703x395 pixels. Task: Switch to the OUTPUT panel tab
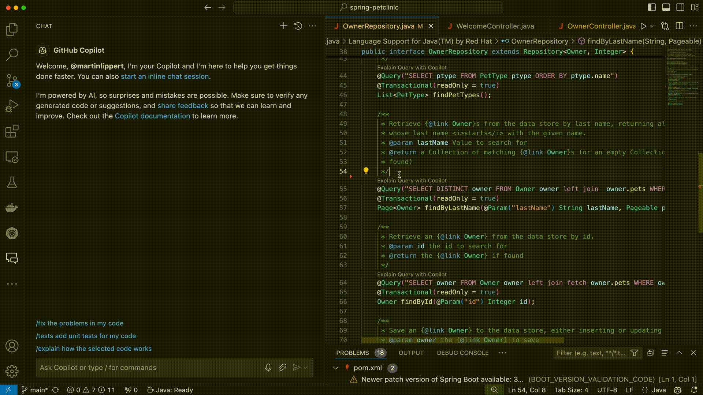[411, 353]
